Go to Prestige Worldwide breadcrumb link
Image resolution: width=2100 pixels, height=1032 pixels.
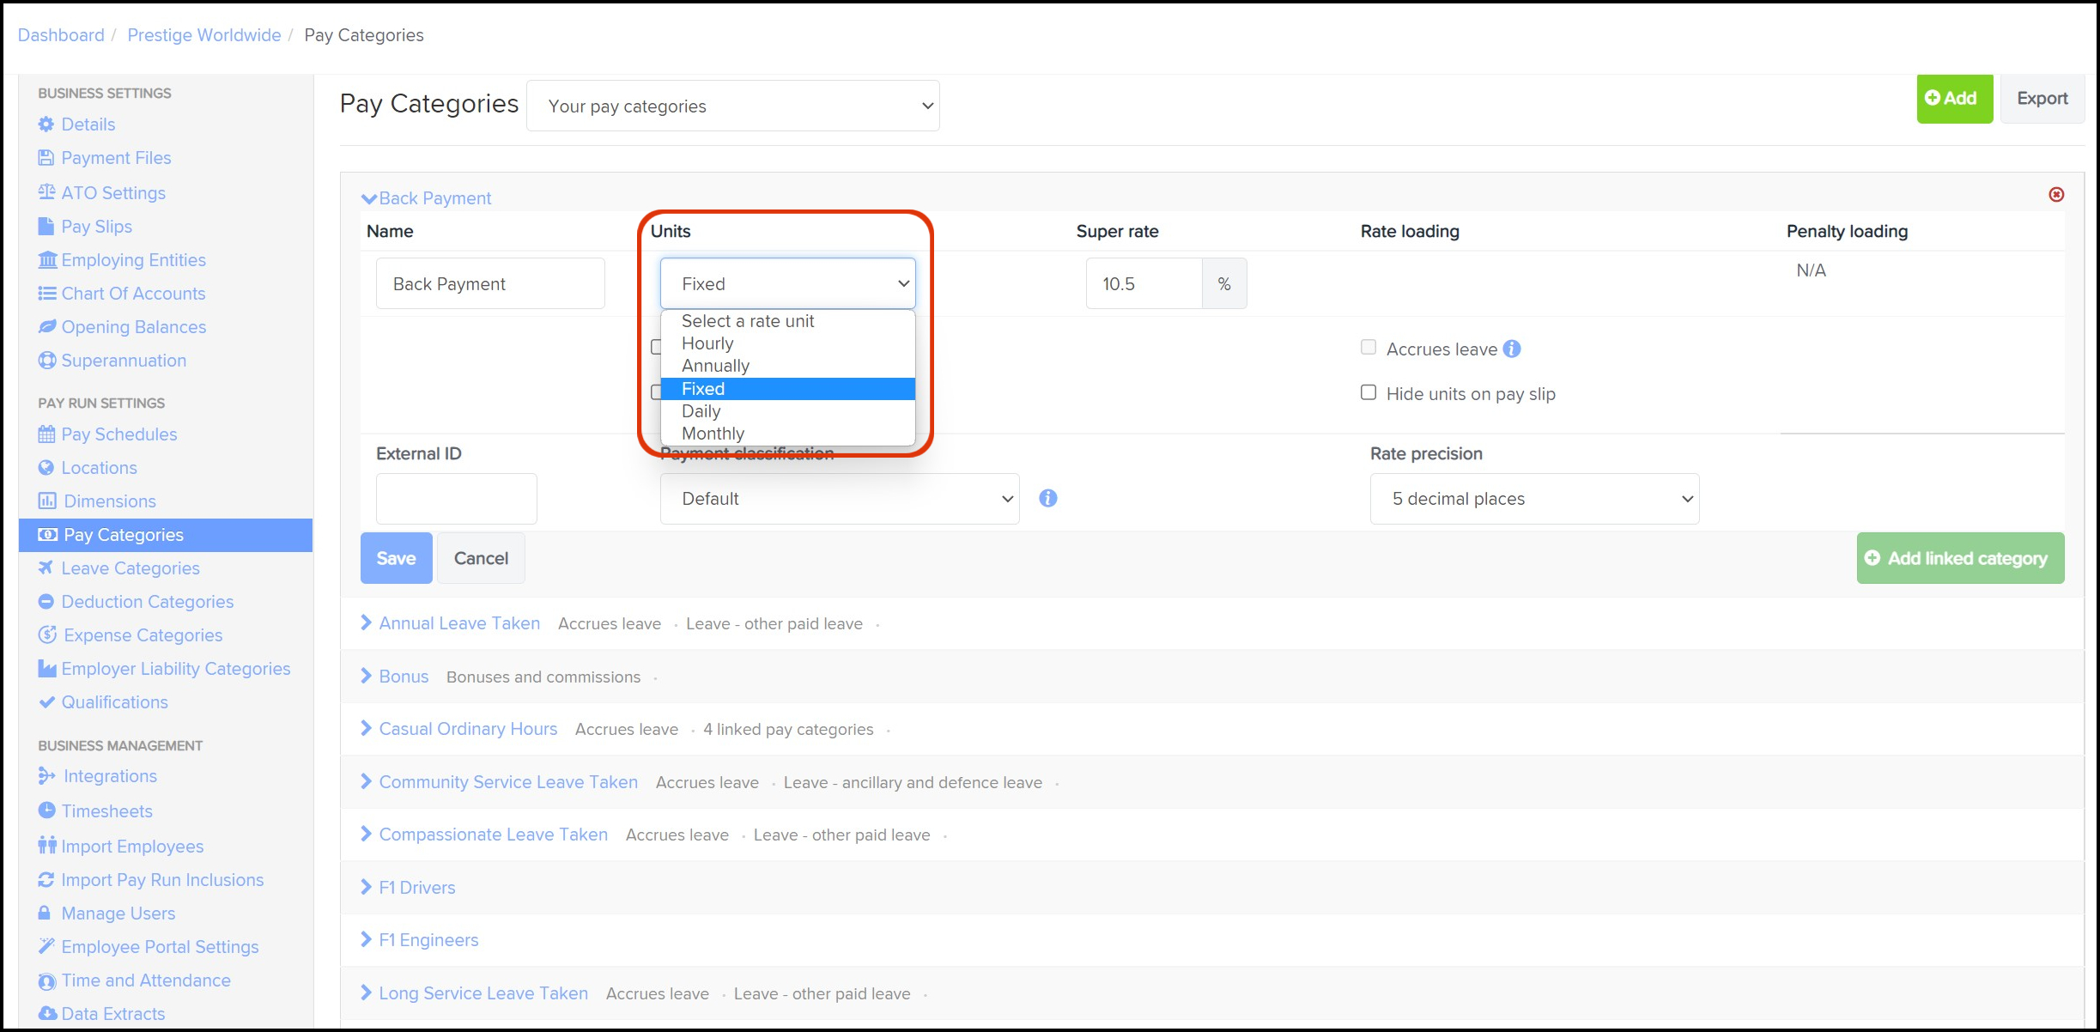click(203, 35)
